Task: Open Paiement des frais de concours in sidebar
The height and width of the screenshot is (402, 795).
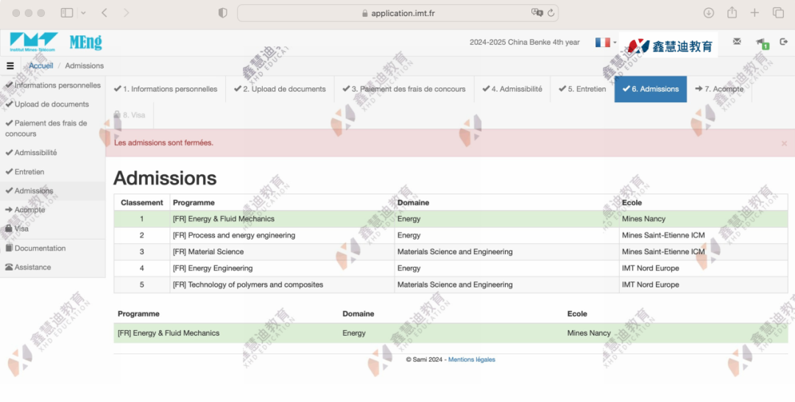Action: [x=53, y=129]
